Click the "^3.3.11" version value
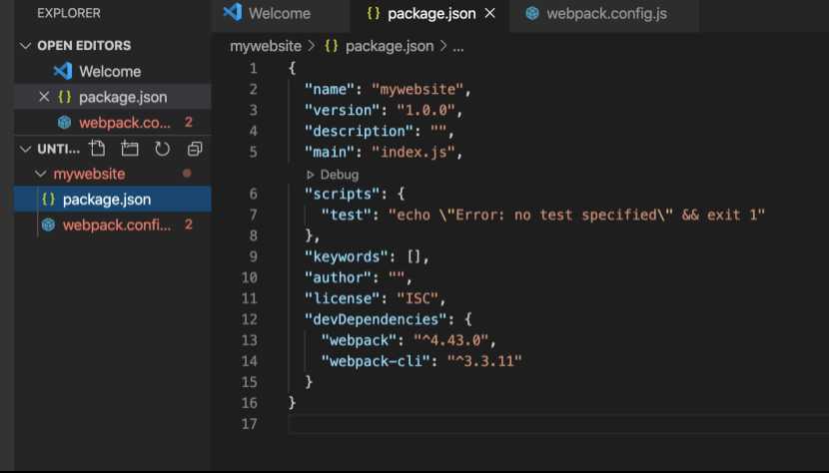This screenshot has height=473, width=829. (484, 361)
